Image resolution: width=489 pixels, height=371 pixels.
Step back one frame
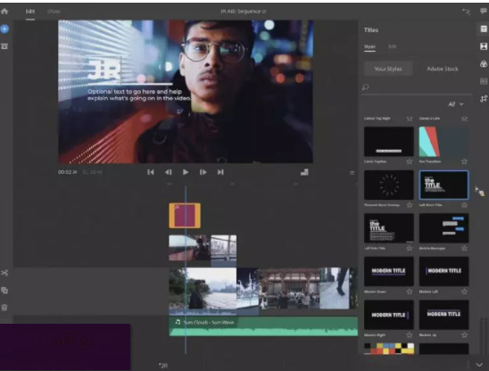(x=169, y=172)
